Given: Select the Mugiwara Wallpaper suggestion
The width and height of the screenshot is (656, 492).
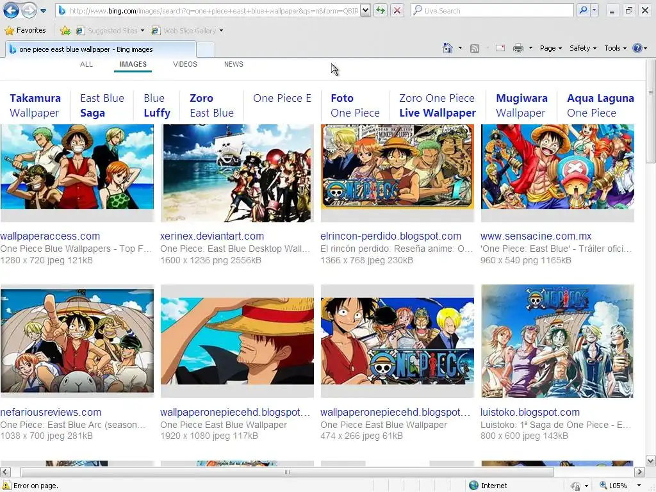Looking at the screenshot, I should coord(521,106).
